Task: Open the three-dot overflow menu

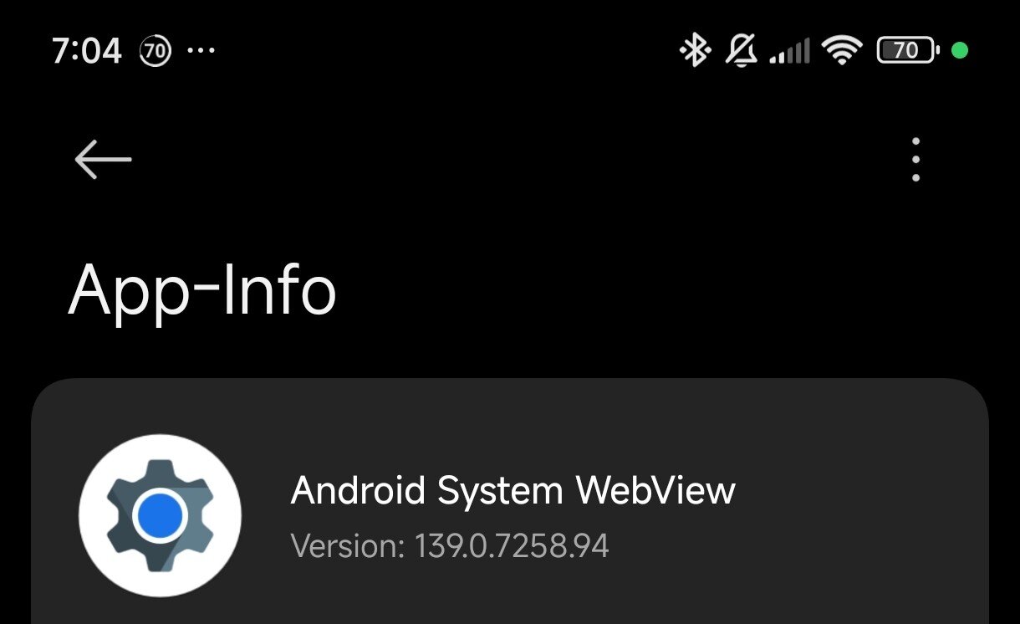Action: click(x=916, y=159)
